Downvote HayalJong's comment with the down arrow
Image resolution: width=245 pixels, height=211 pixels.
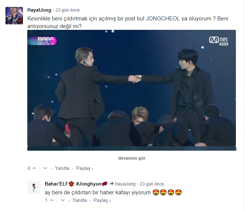45,168
